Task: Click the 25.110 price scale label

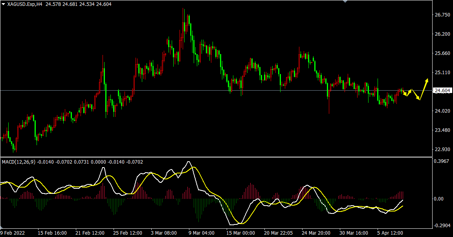Action: (442, 73)
